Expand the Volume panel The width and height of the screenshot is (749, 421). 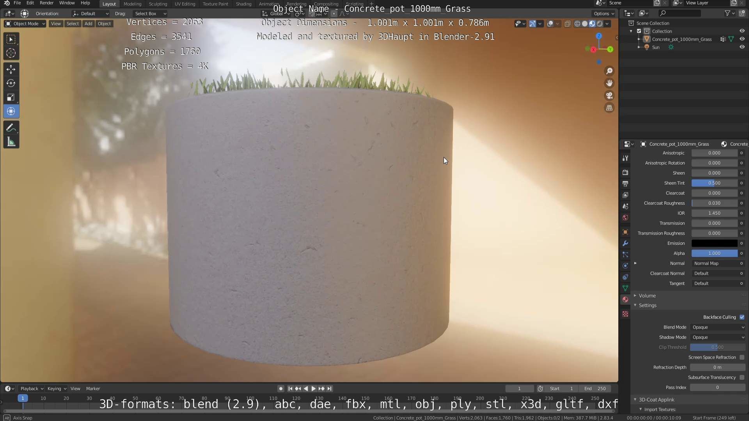647,296
